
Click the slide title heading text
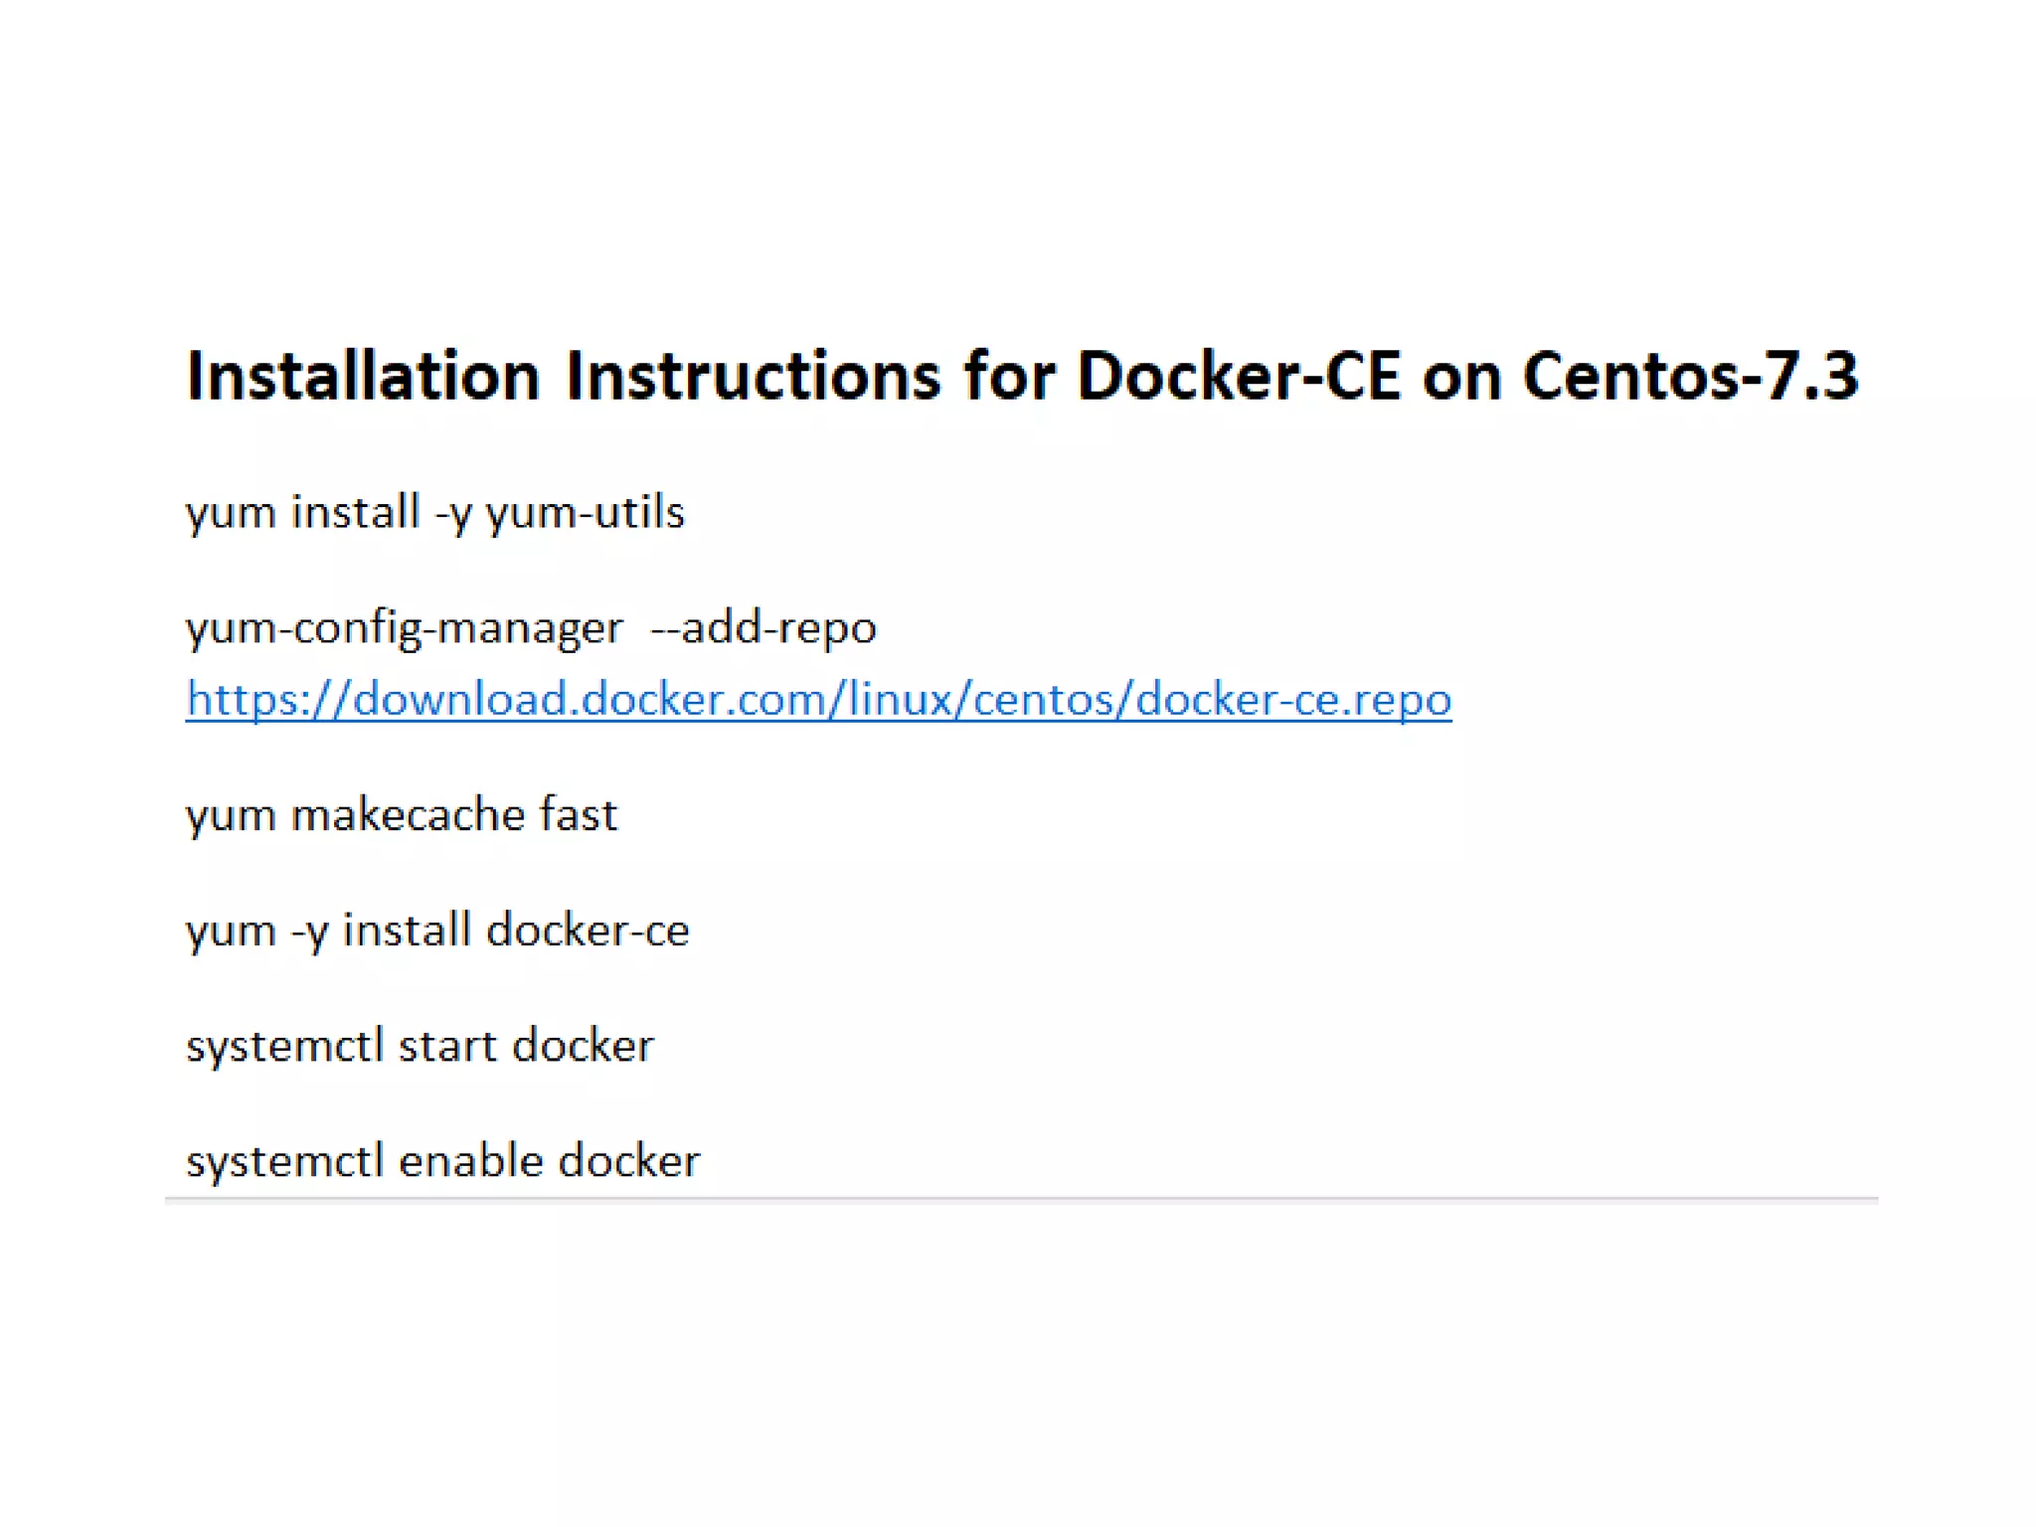(1022, 377)
